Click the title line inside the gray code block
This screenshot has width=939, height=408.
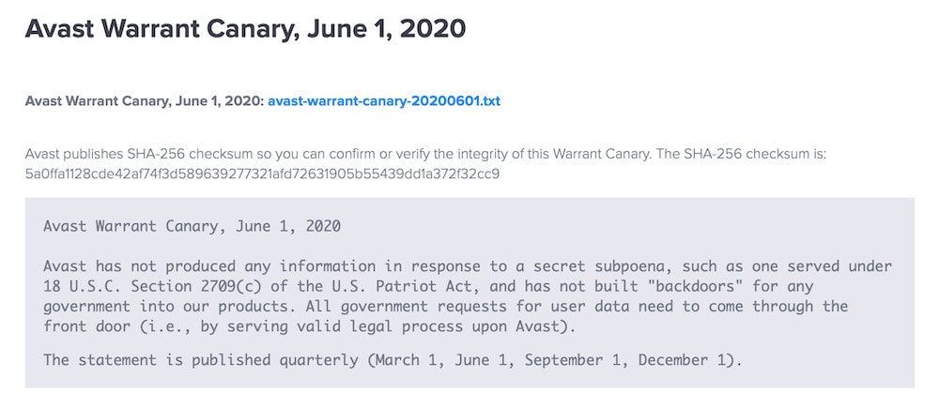click(192, 226)
